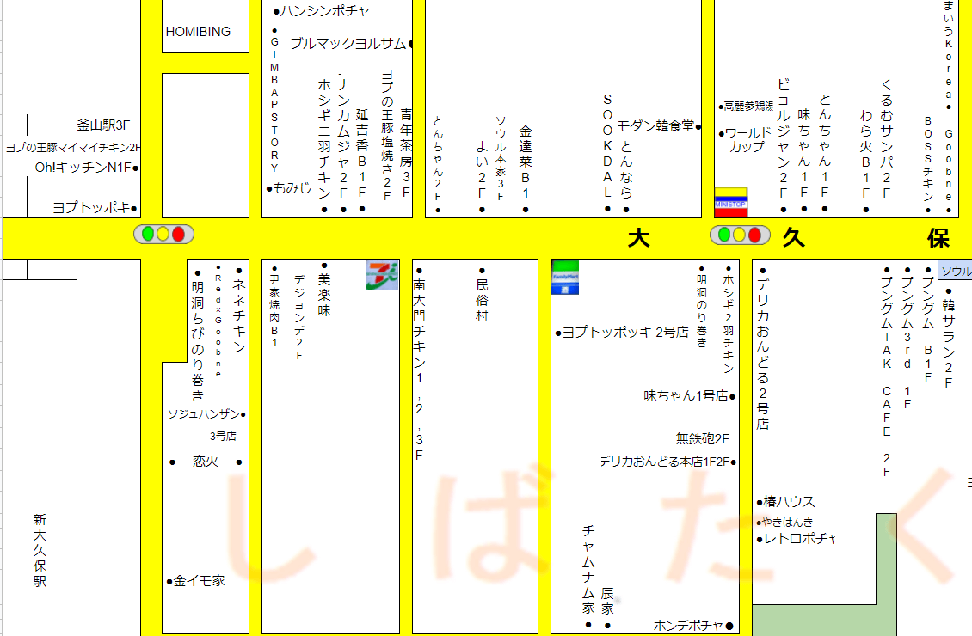The width and height of the screenshot is (972, 636).
Task: Click the レトロポチャ shop label
Action: [800, 539]
